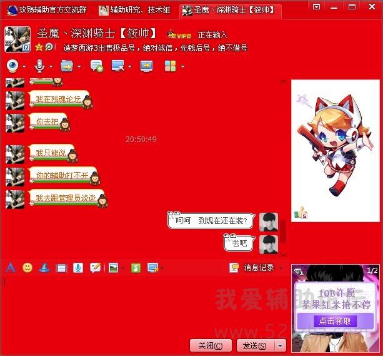
Task: Start remote desktop control icon
Action: click(x=118, y=66)
